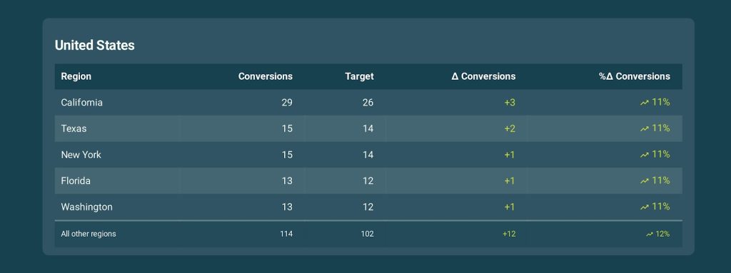Sort by the Region column header
The image size is (731, 273).
tap(76, 76)
